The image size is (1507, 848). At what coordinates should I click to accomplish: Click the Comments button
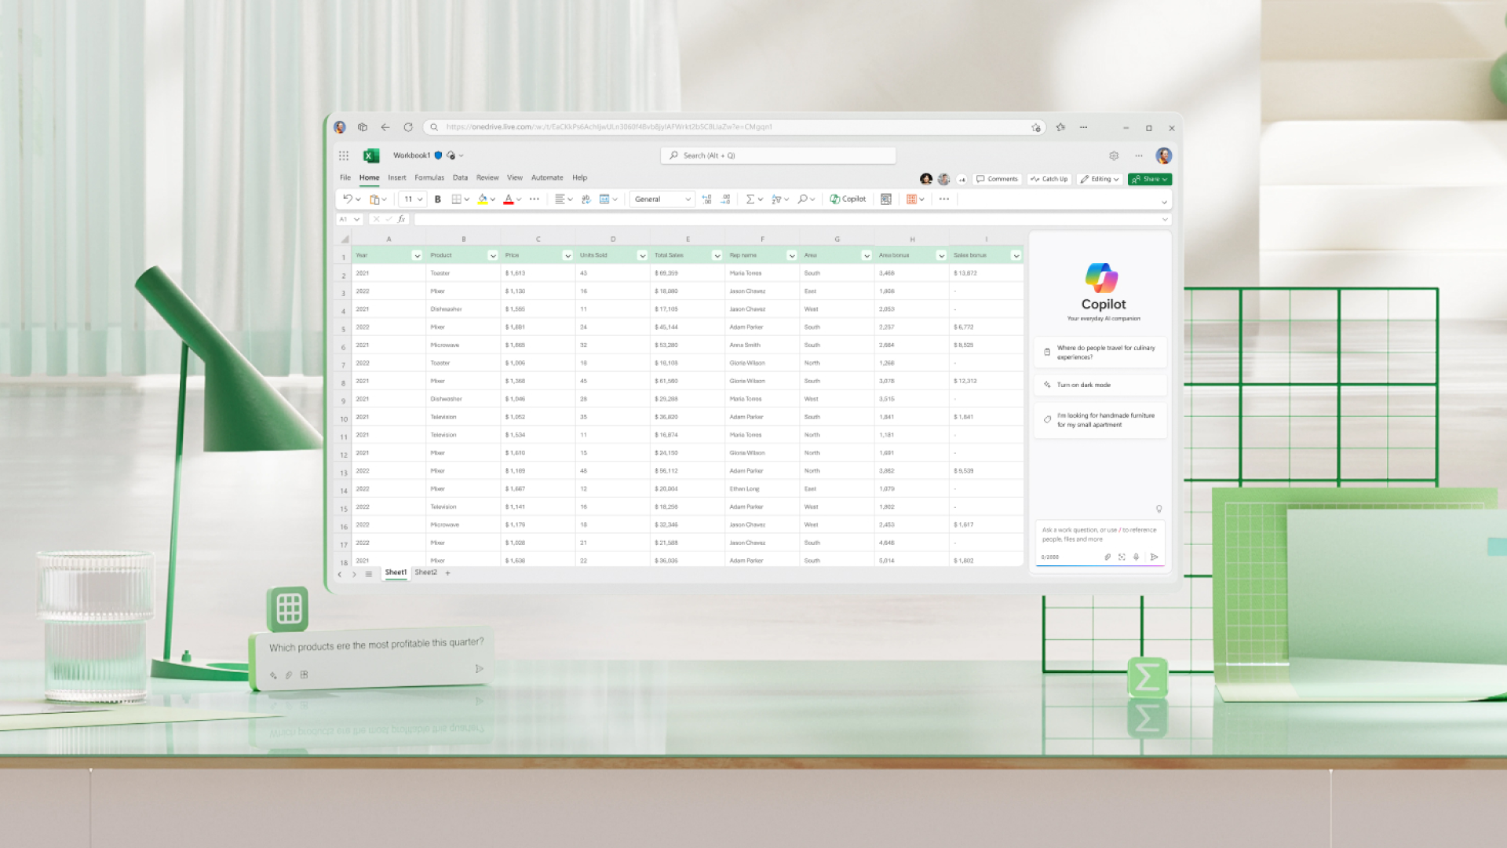997,179
